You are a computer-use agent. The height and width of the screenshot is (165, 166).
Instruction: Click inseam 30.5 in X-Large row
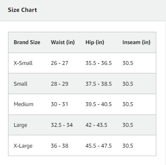[x=128, y=146]
